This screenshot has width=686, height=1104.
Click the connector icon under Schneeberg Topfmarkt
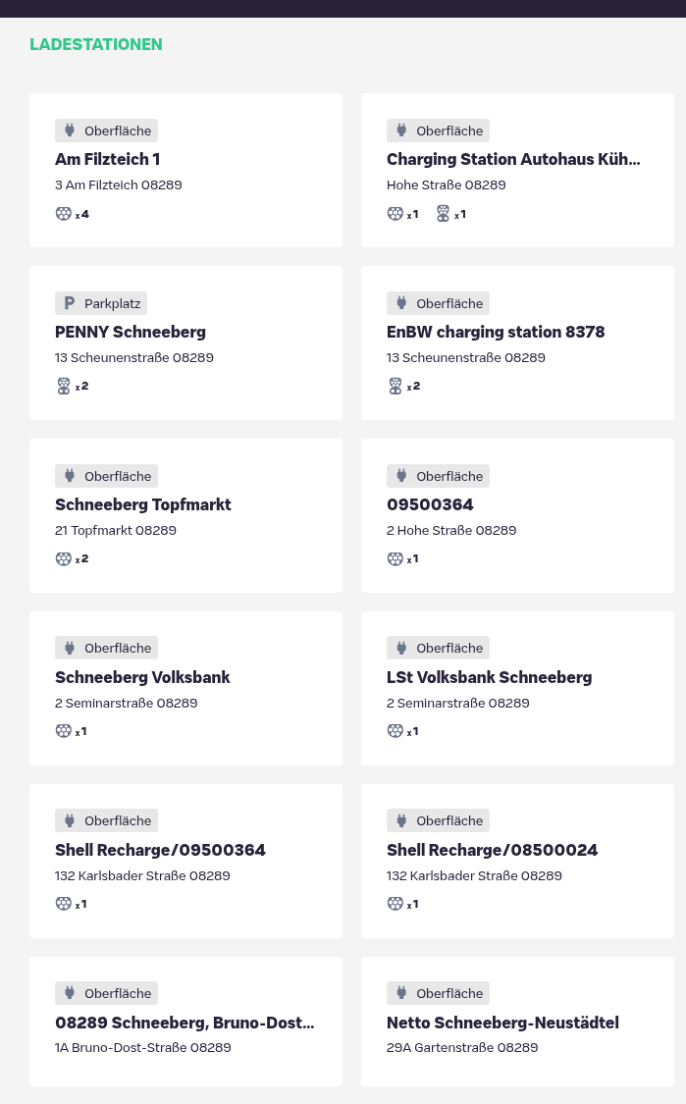tap(64, 558)
